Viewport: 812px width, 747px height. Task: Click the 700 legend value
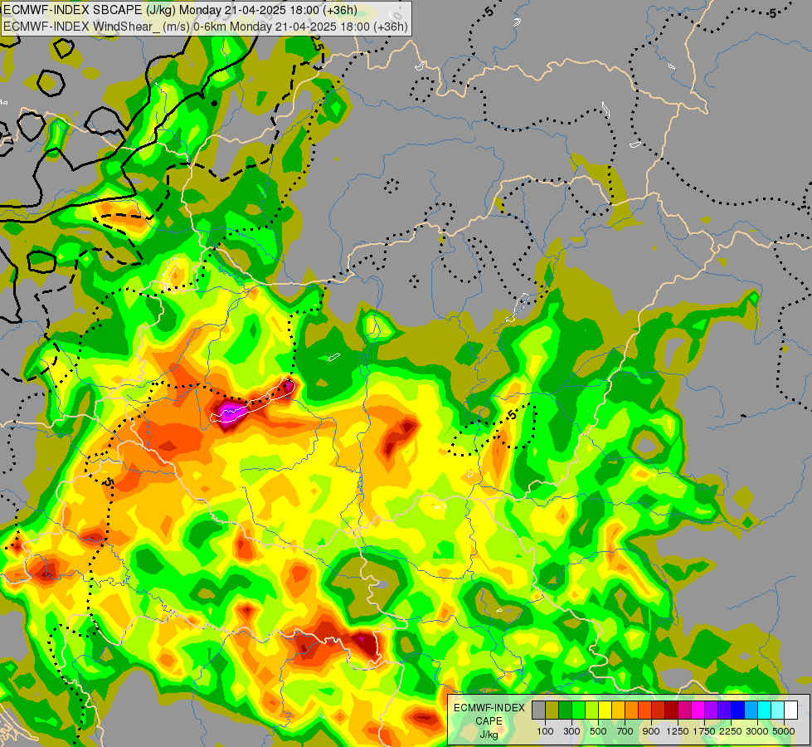coord(625,731)
